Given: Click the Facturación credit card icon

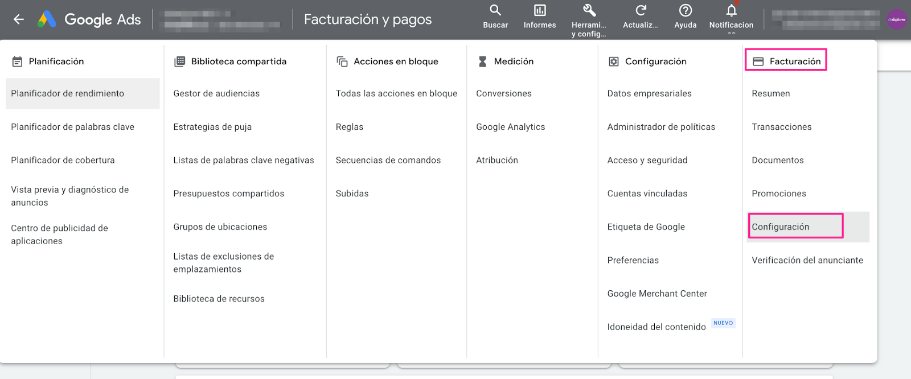Looking at the screenshot, I should pos(758,61).
